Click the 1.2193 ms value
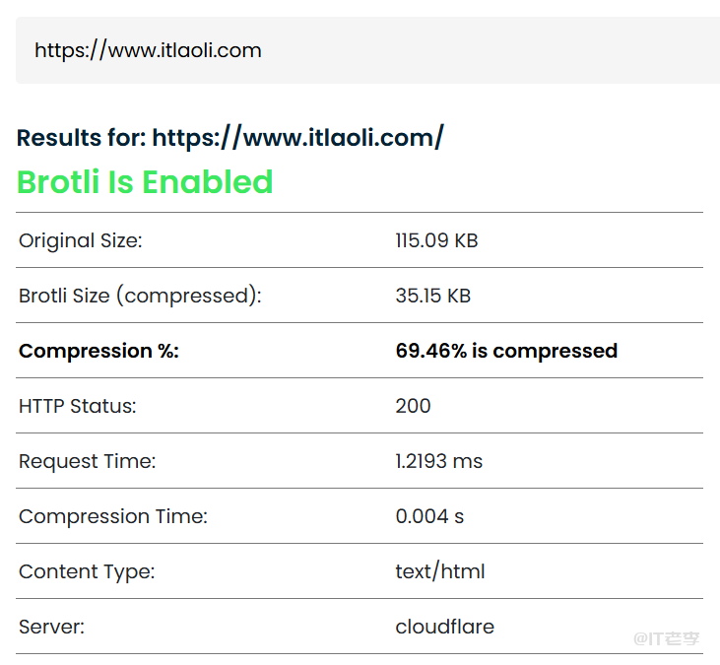Image resolution: width=720 pixels, height=665 pixels. pos(439,461)
